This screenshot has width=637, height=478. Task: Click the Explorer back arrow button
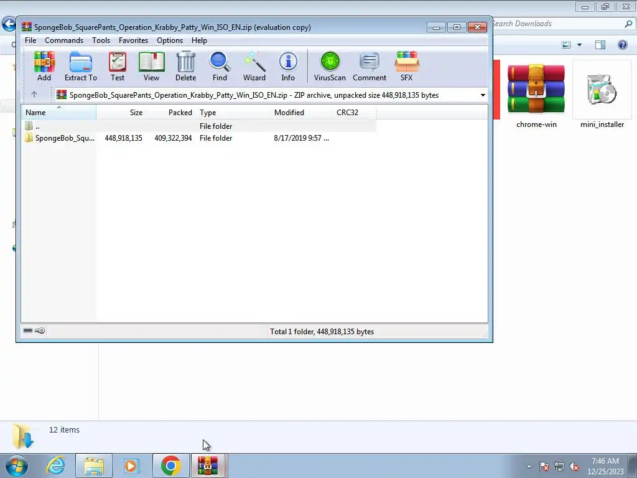[9, 24]
